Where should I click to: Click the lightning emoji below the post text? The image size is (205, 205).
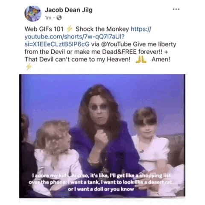pos(29,67)
